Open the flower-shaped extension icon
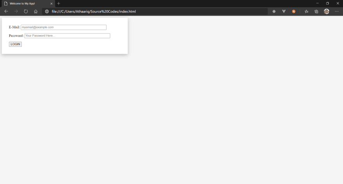Viewport: 343px width, 184px height. [274, 11]
